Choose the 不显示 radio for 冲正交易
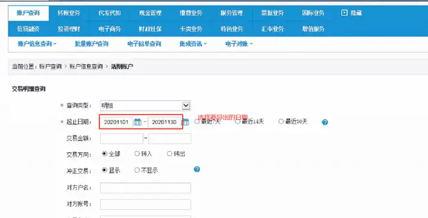The image size is (428, 218). point(137,170)
